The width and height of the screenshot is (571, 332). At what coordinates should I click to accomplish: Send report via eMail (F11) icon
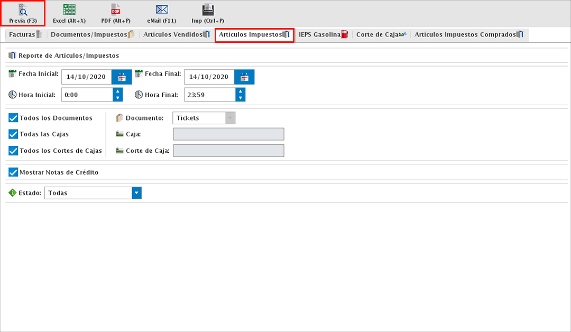161,11
